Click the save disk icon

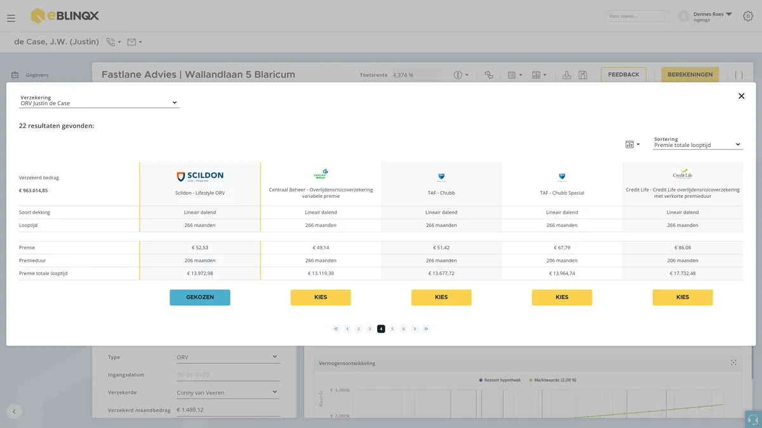583,75
